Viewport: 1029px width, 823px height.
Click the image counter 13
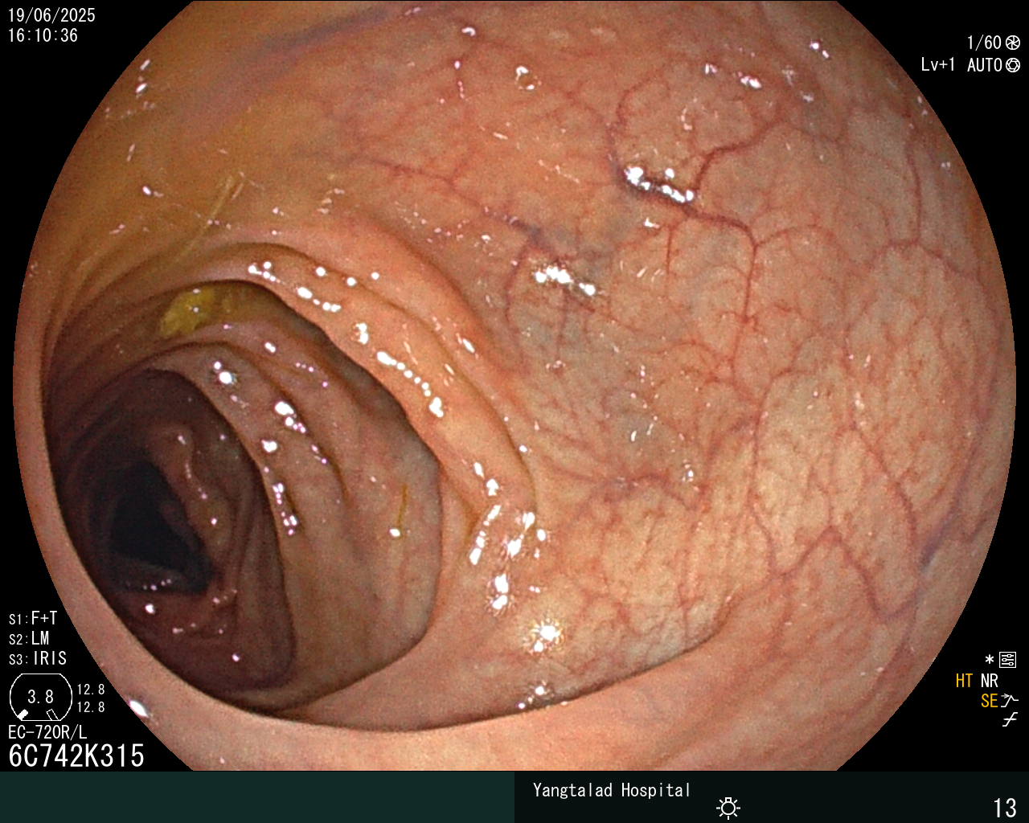tap(1005, 808)
